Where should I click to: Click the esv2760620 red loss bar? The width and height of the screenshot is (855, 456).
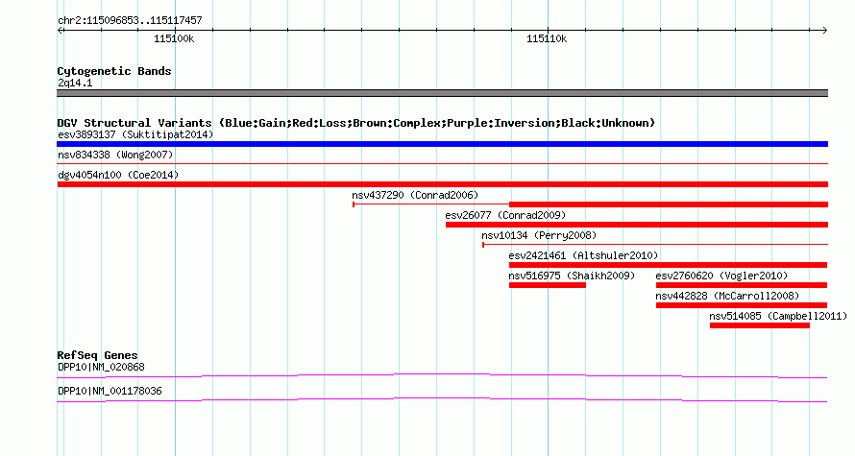[x=742, y=285]
